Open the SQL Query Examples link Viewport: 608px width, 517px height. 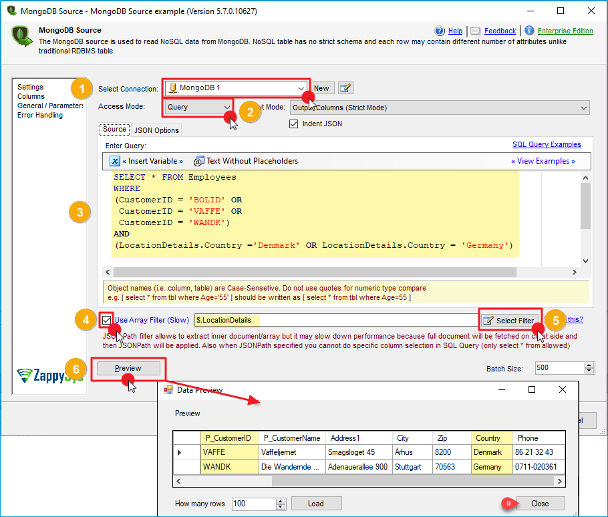[546, 144]
